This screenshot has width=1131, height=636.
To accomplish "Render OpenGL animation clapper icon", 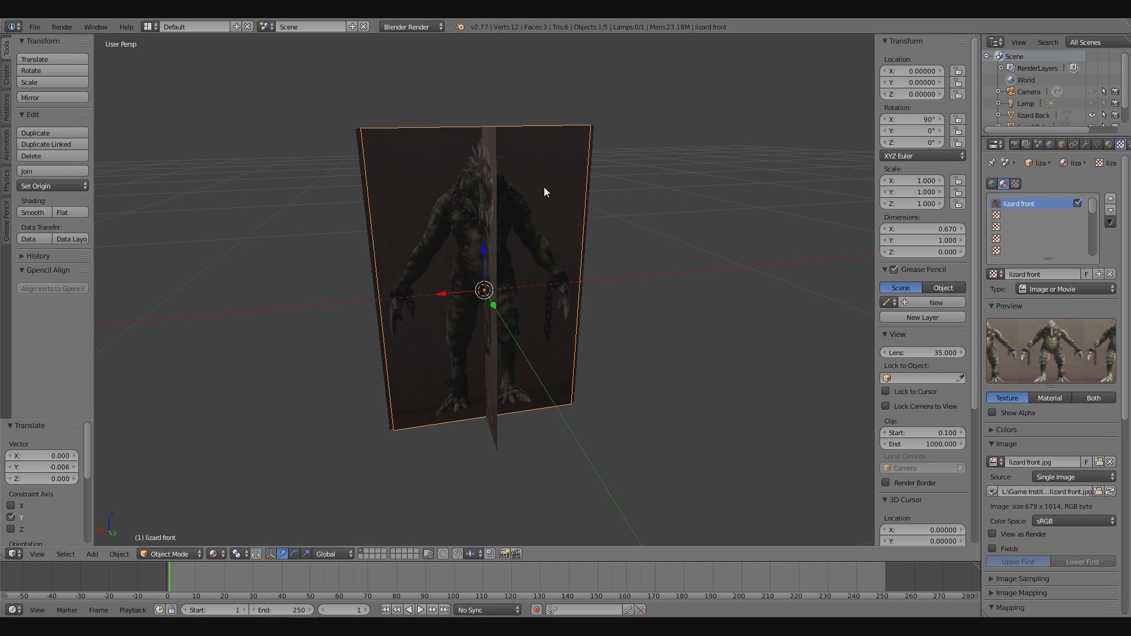I will coord(517,554).
